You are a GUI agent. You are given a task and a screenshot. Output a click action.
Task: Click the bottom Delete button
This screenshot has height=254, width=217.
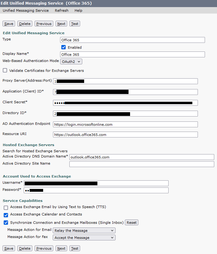tap(25, 248)
